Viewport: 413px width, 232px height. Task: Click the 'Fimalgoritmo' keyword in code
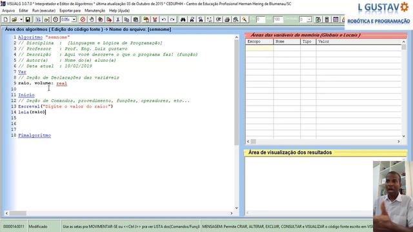[34, 135]
